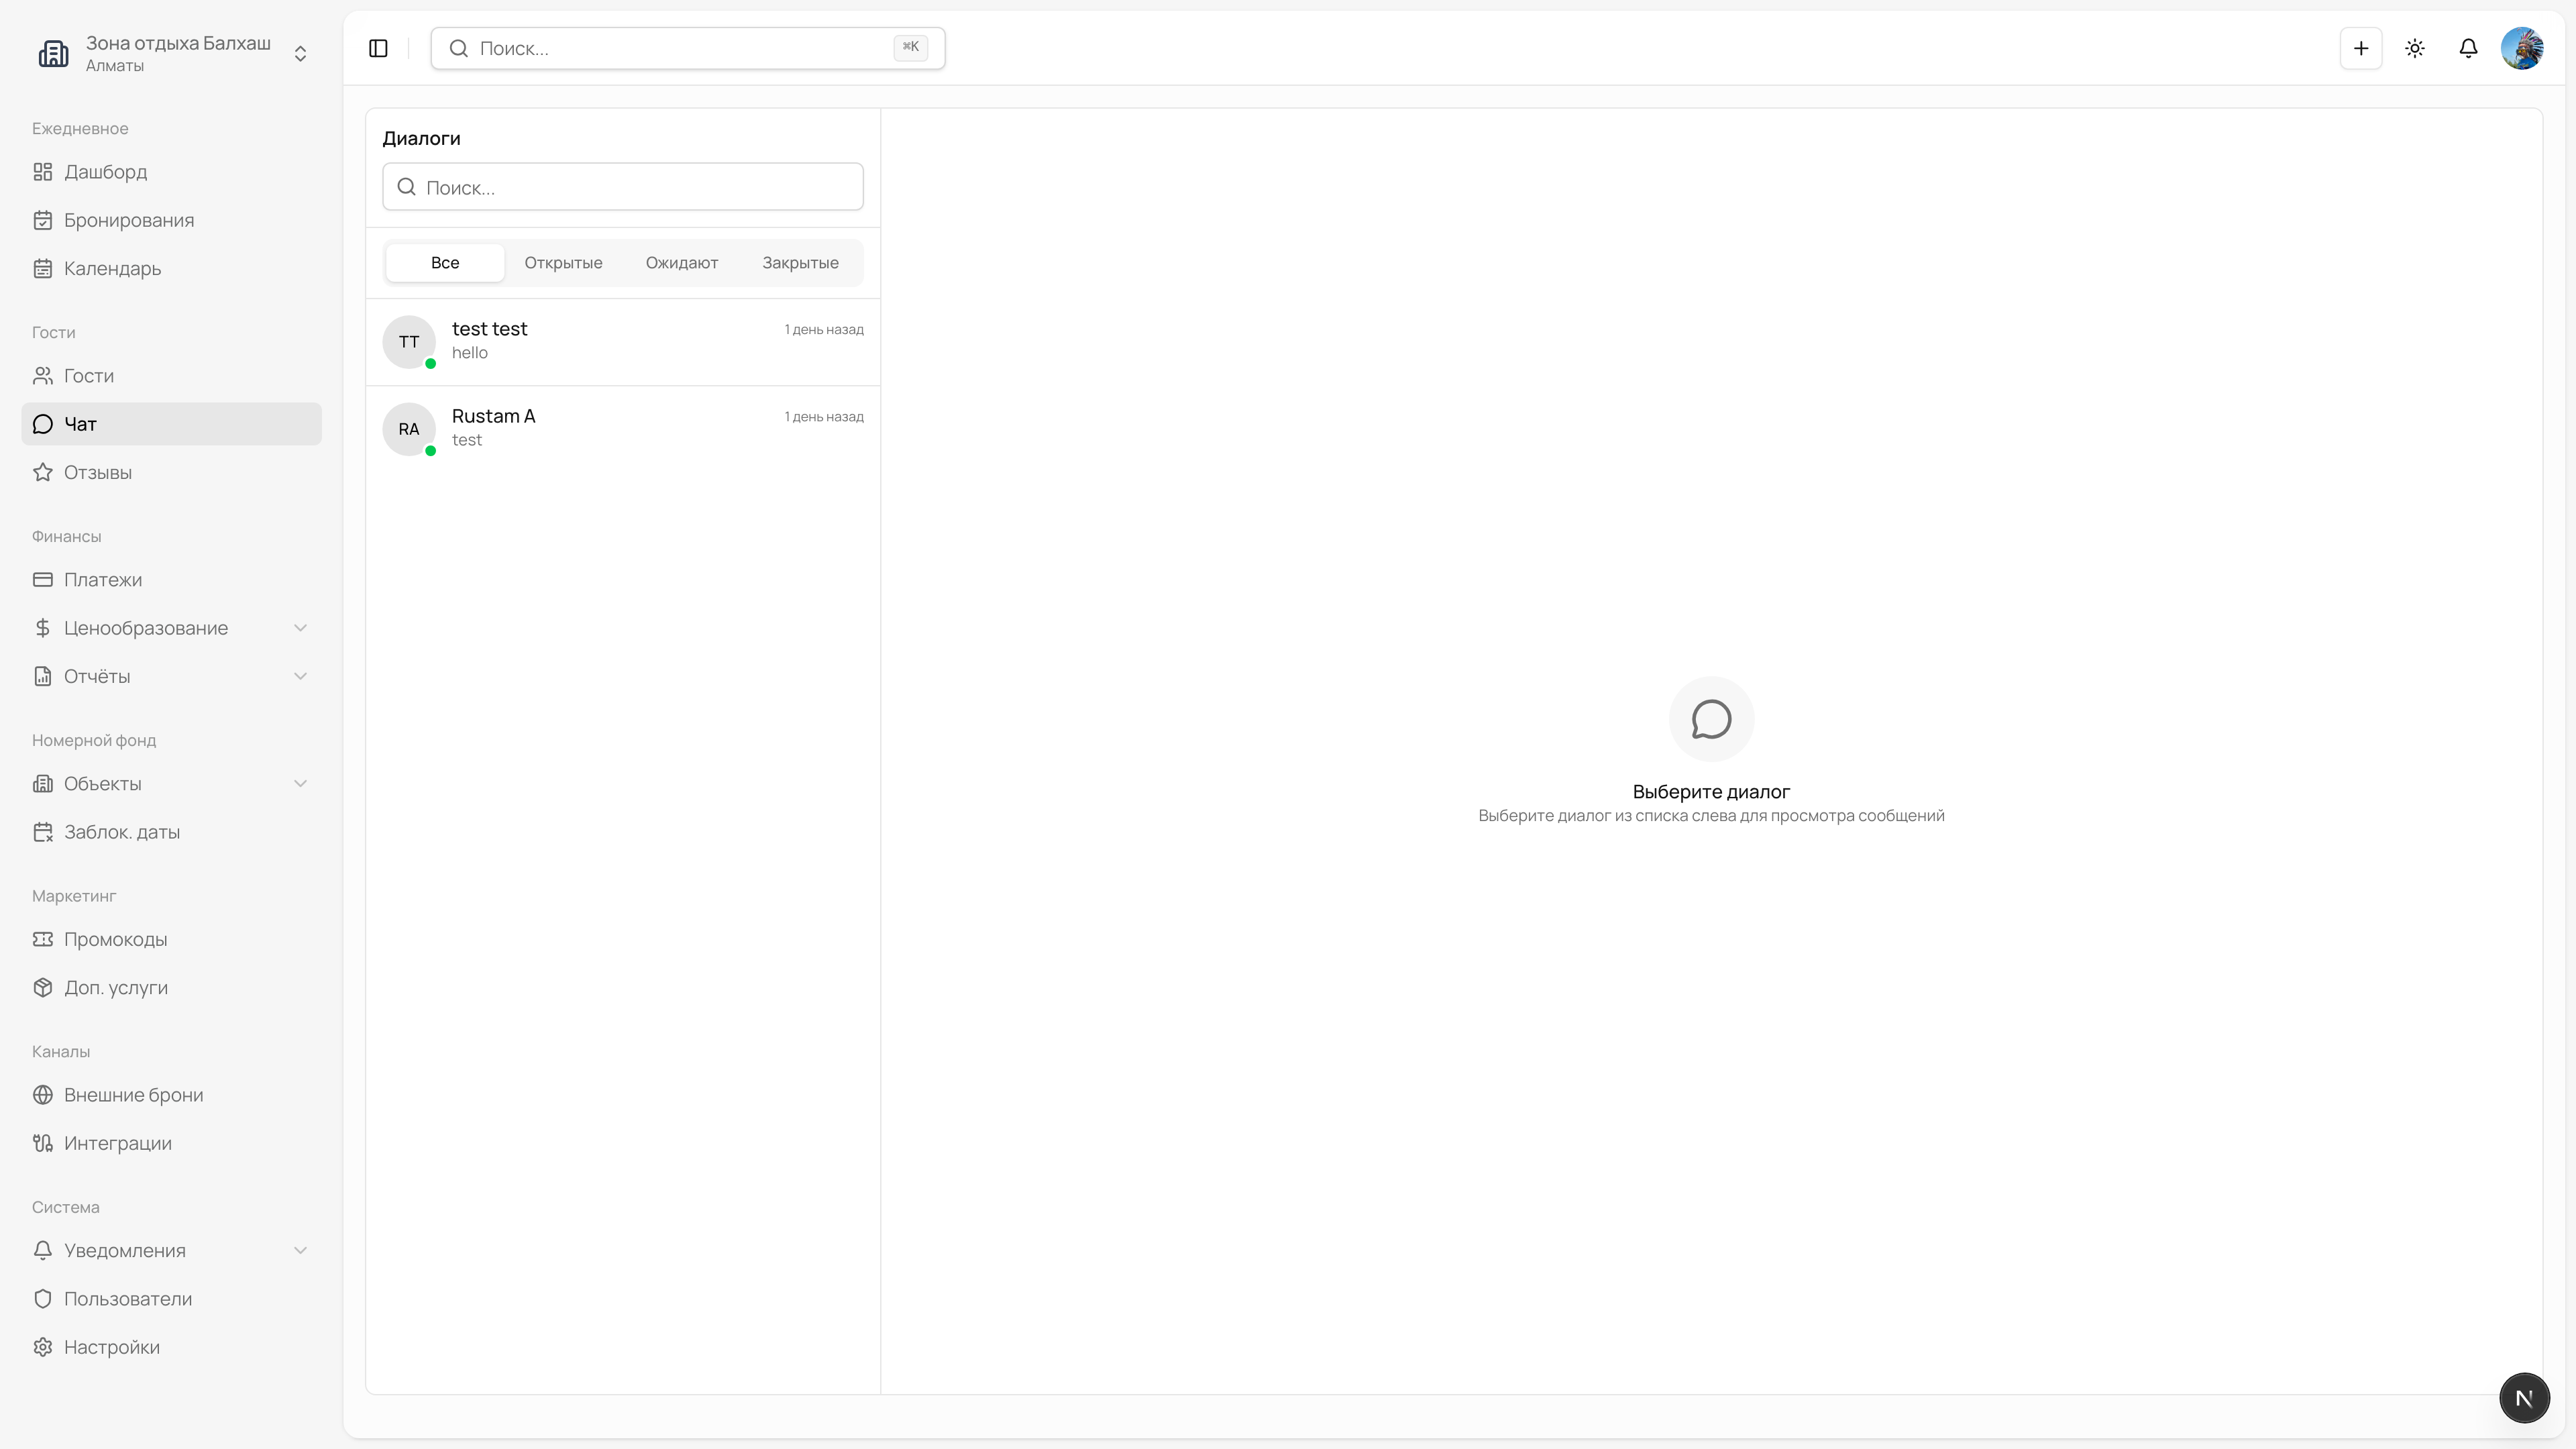Open the user profile avatar
Viewport: 2576px width, 1449px height.
click(x=2521, y=48)
